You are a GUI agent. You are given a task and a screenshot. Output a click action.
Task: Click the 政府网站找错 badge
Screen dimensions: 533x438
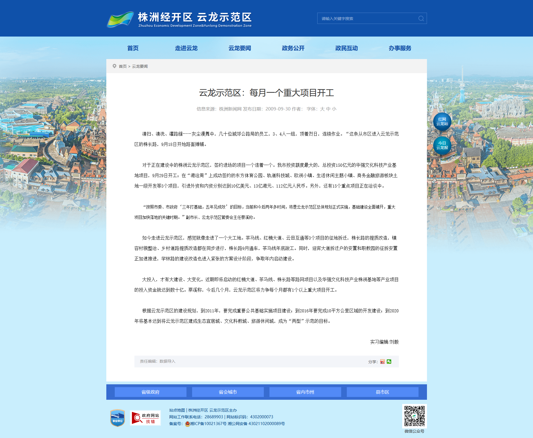[x=145, y=418]
